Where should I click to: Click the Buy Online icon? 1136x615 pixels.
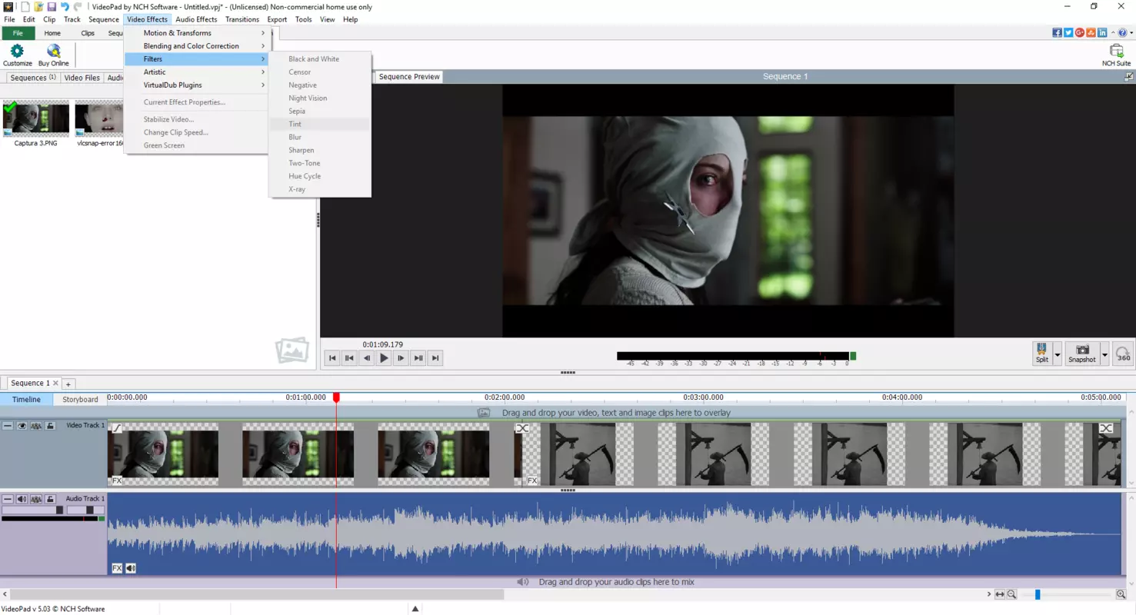click(53, 51)
